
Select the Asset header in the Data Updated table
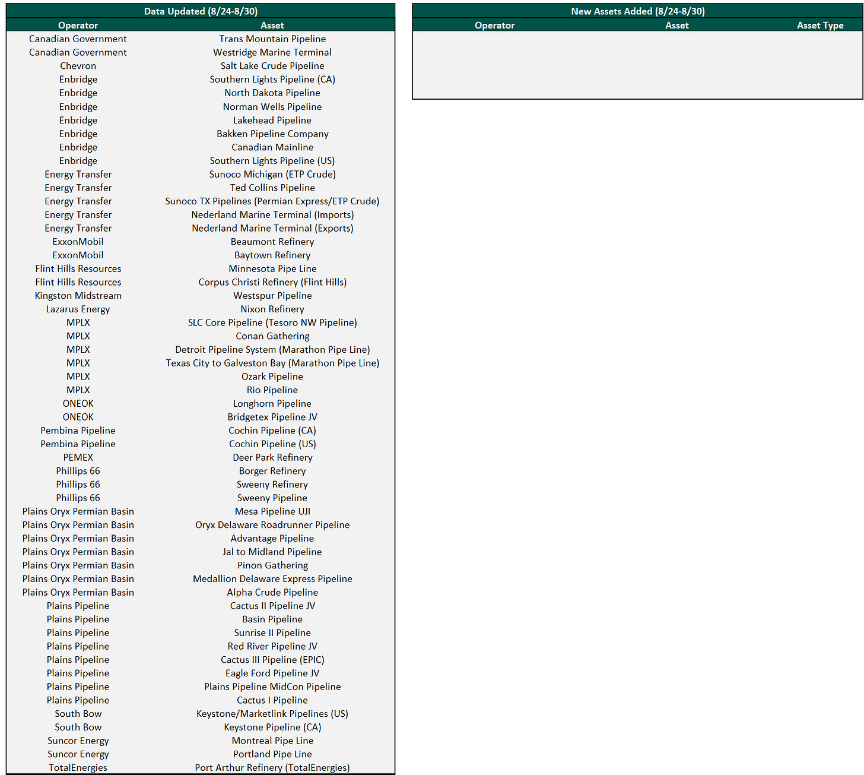point(272,26)
